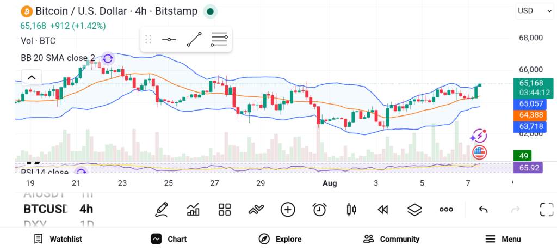Switch to the Explore tab
Screen dimensions: 557x251
tap(280, 239)
